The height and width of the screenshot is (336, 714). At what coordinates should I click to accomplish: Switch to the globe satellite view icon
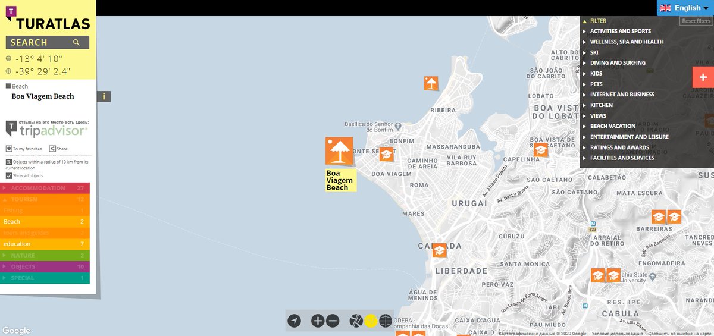[x=386, y=321]
